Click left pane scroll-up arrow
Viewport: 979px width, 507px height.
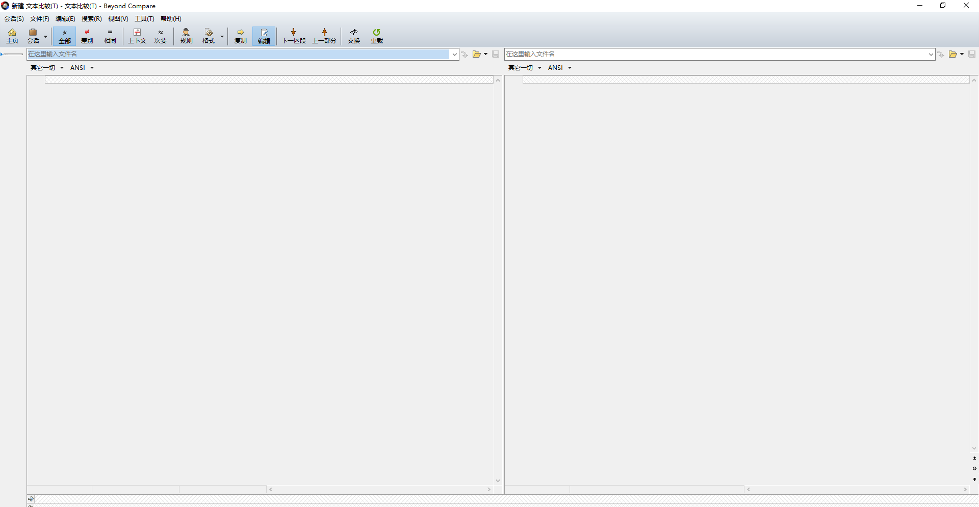click(x=498, y=80)
